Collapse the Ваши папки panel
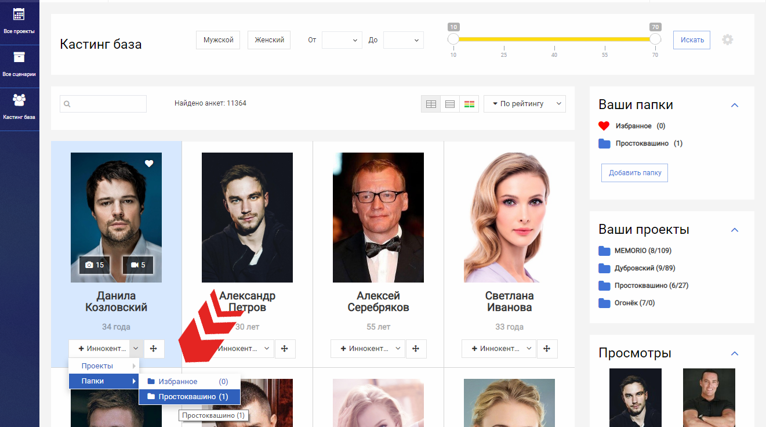Screen dimensions: 766x427 coord(735,105)
